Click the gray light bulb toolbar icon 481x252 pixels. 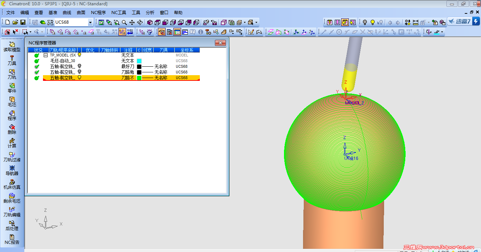tap(365, 22)
